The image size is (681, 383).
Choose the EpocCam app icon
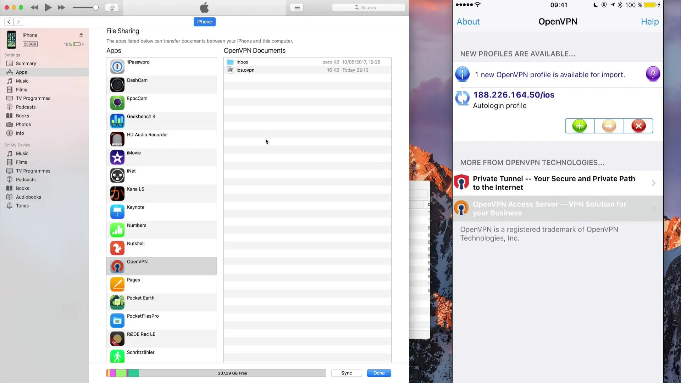pyautogui.click(x=117, y=103)
